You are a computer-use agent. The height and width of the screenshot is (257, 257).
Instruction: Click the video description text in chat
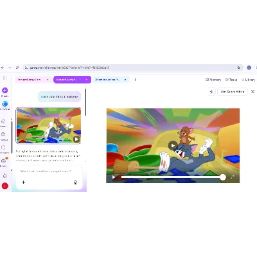click(48, 156)
